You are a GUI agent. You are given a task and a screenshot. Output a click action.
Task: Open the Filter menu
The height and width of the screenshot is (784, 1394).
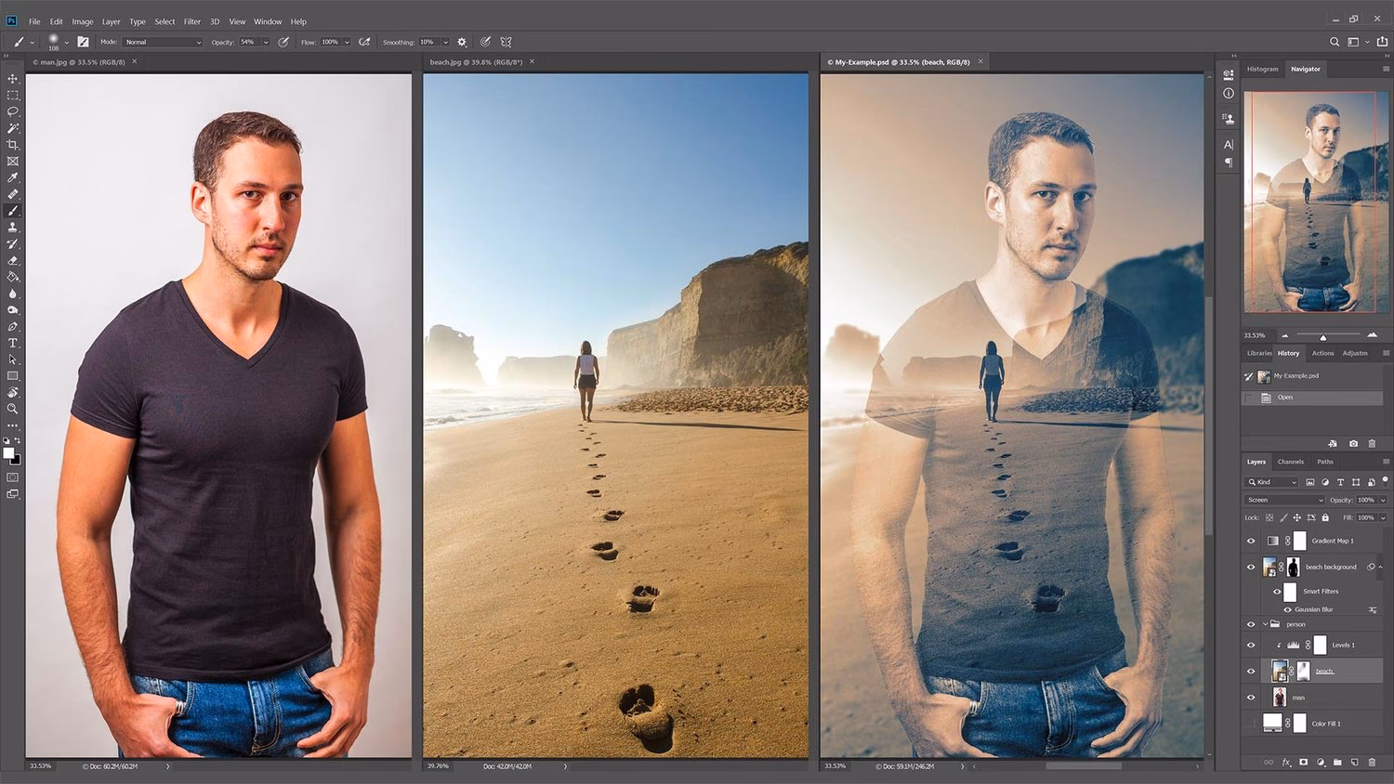[x=191, y=20]
